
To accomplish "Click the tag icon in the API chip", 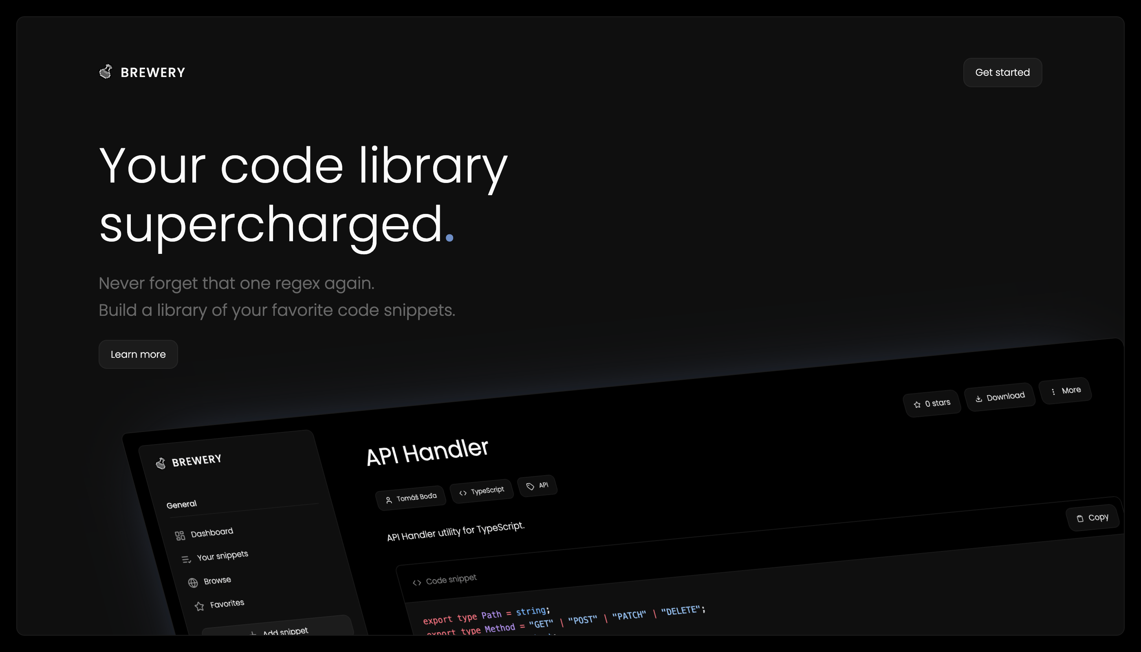I will 530,486.
